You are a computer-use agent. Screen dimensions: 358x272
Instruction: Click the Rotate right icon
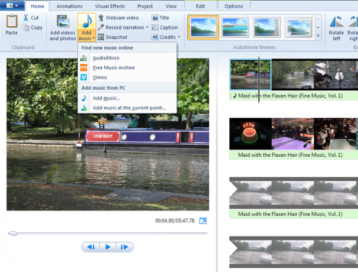[x=353, y=22]
